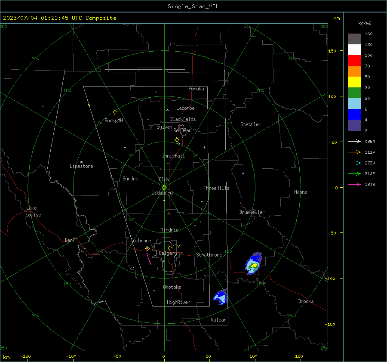Pick the red 70-100 legend swatch
The height and width of the screenshot is (362, 387).
tap(354, 61)
